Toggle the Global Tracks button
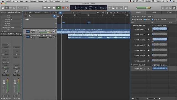This screenshot has width=177, height=100. pos(54,16)
